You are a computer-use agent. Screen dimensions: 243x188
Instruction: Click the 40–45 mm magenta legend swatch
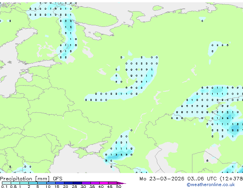(x=104, y=183)
